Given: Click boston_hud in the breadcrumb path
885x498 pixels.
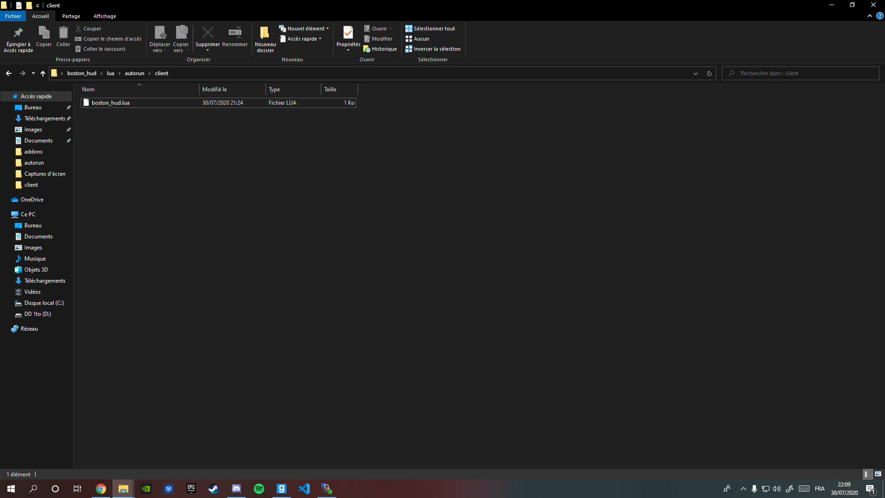Looking at the screenshot, I should [x=82, y=73].
